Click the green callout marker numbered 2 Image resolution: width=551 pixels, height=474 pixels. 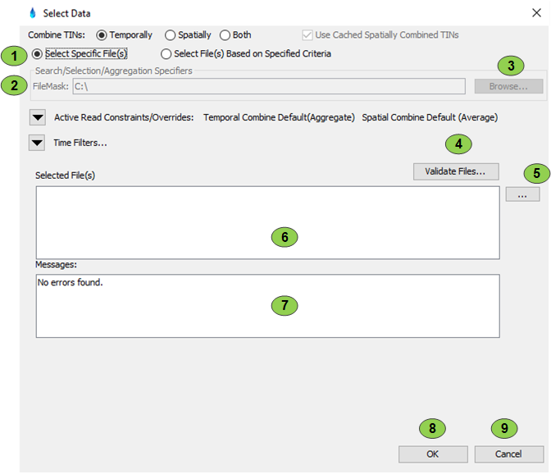tap(14, 84)
